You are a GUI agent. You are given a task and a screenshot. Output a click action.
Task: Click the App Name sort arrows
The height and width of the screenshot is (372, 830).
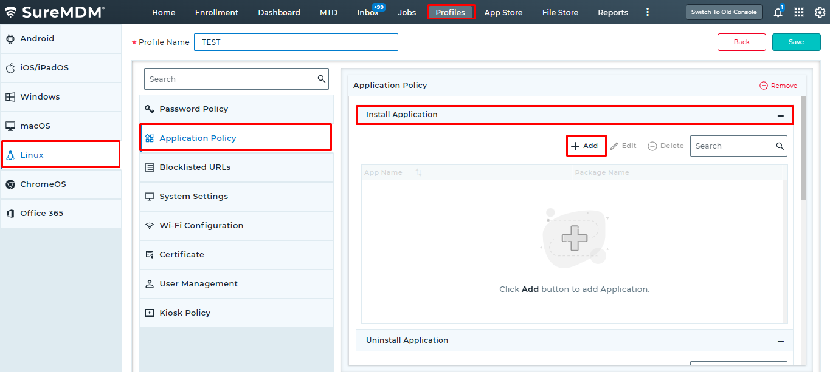tap(418, 172)
